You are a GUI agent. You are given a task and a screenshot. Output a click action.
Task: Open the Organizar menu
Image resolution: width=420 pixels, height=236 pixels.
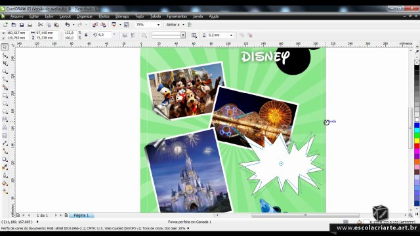pos(85,16)
